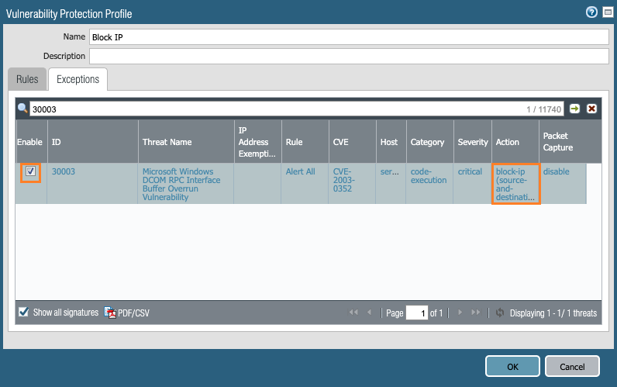Click the Enable column header
This screenshot has width=617, height=387.
32,142
